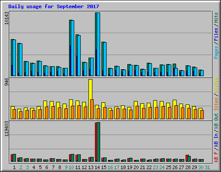Click day 2 on the x-axis

click(21, 167)
